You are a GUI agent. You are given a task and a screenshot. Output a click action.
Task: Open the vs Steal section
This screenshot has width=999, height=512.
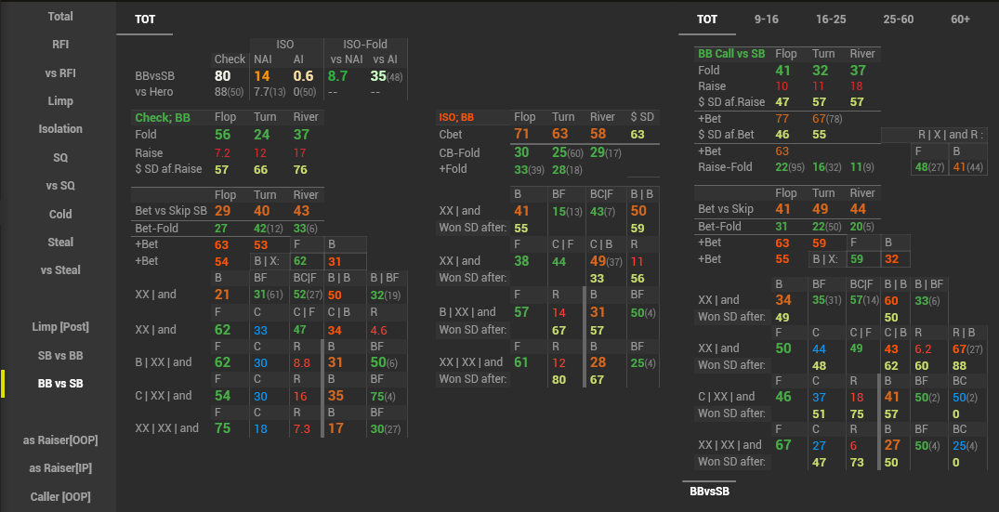[60, 270]
